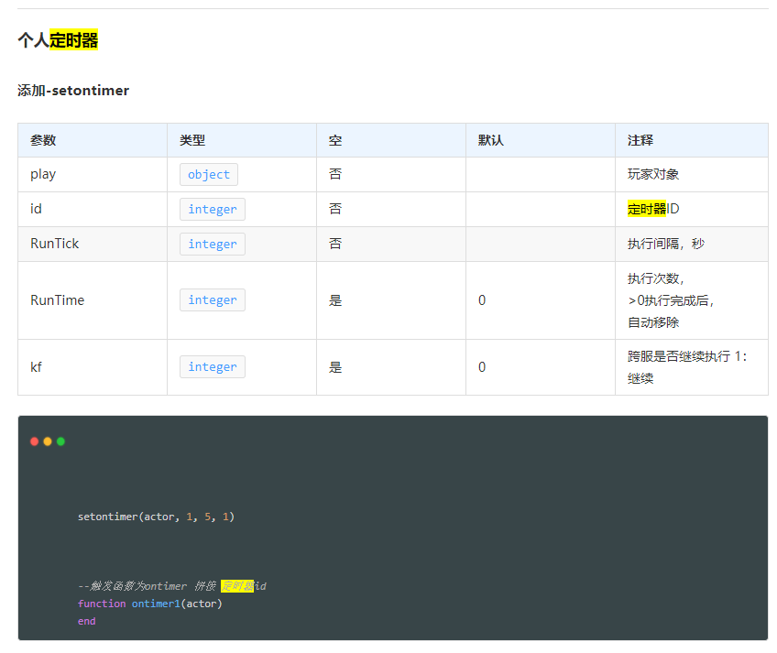Click the 注释 column header

click(640, 140)
